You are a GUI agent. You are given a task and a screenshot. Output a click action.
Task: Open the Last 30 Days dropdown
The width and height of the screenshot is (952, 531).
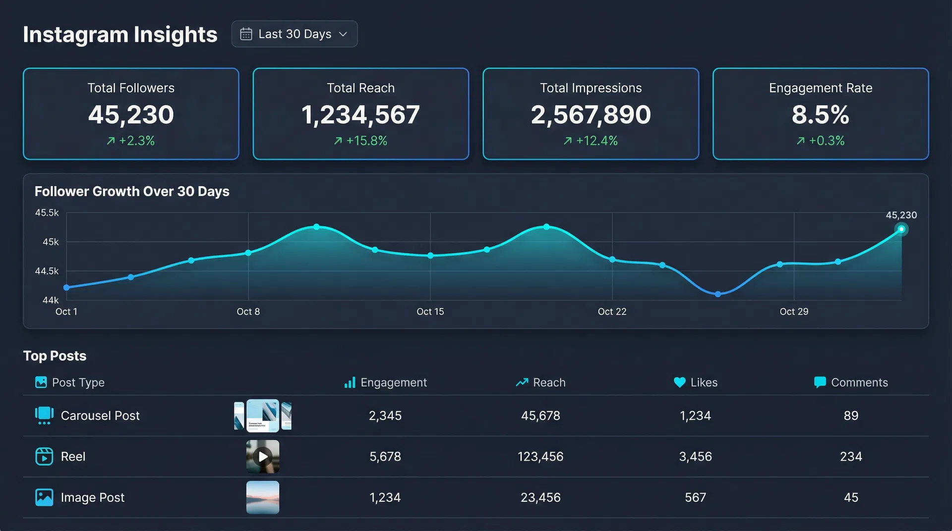tap(295, 34)
